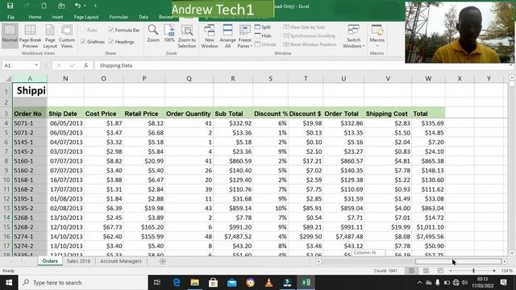
Task: Select column header N
Action: 65,78
